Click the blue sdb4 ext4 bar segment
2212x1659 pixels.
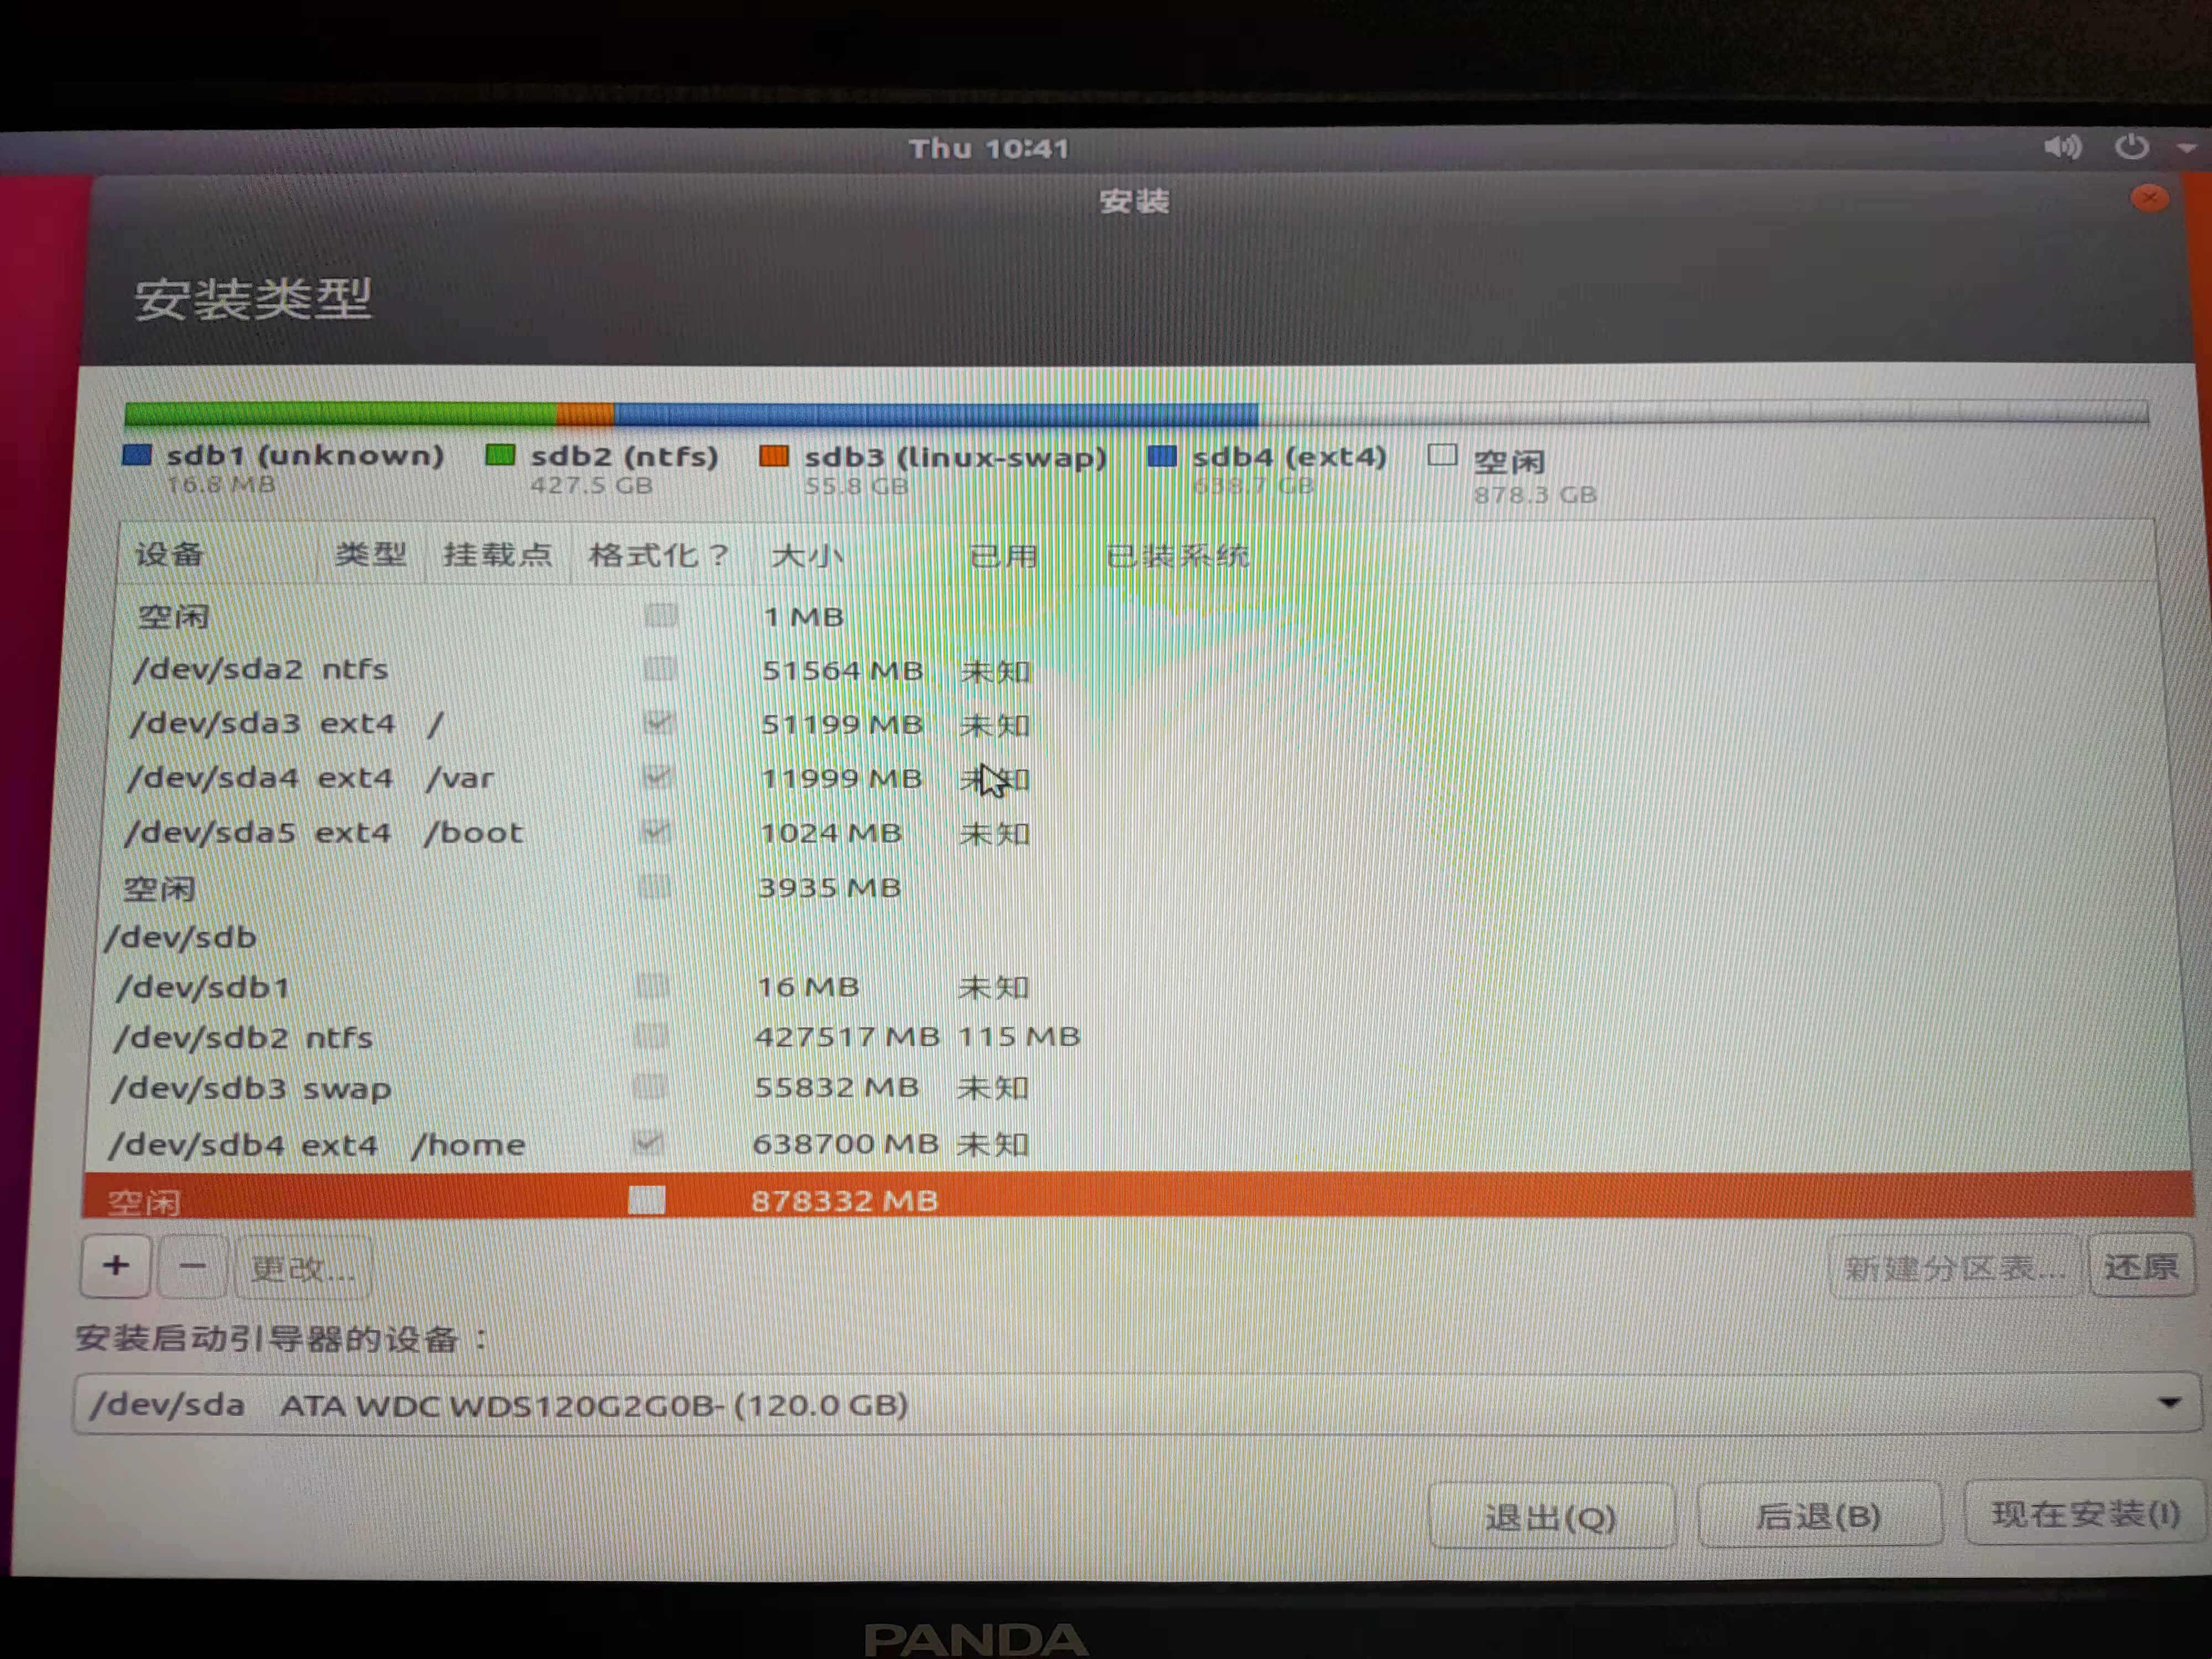pyautogui.click(x=935, y=413)
